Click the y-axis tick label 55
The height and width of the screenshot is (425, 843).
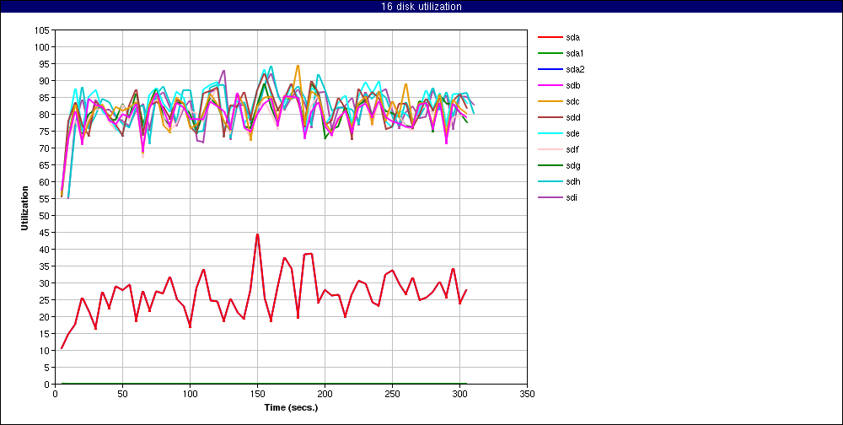(44, 199)
